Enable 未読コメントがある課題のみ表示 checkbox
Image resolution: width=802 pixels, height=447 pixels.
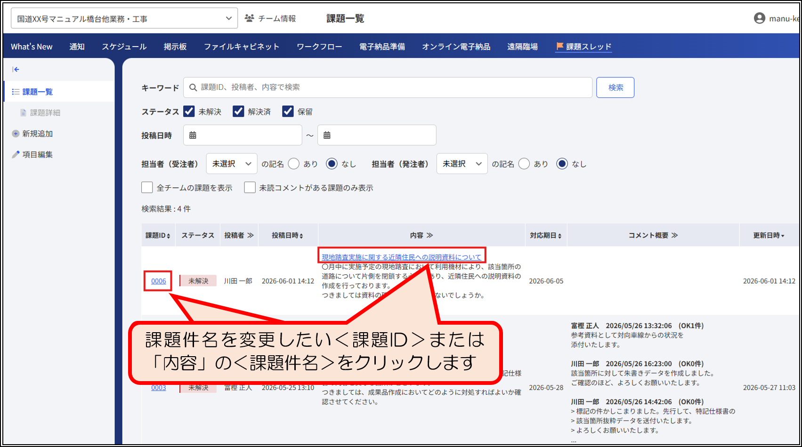coord(250,188)
